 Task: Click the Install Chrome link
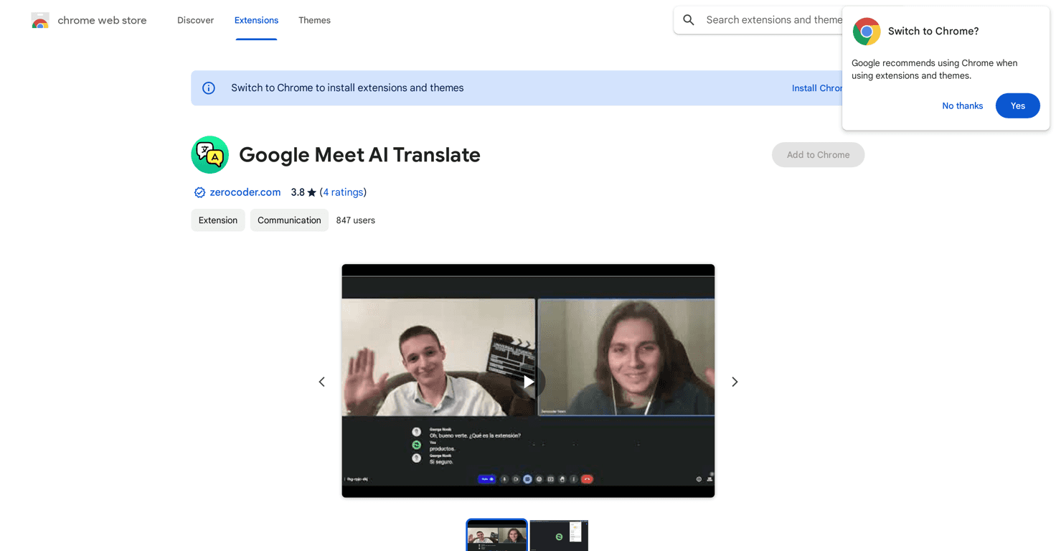(817, 88)
